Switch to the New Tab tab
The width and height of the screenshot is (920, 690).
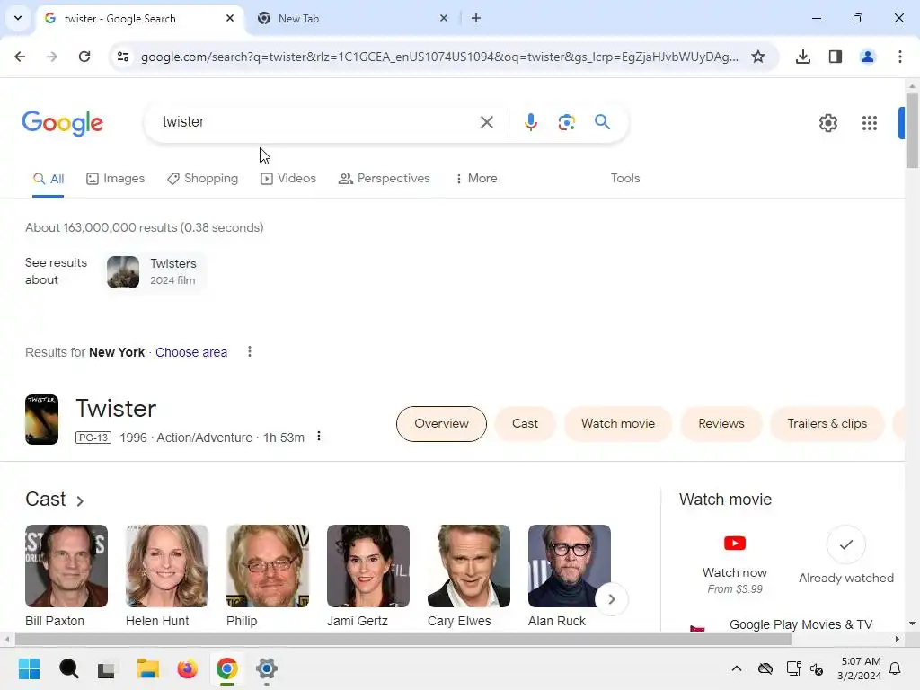pos(352,18)
